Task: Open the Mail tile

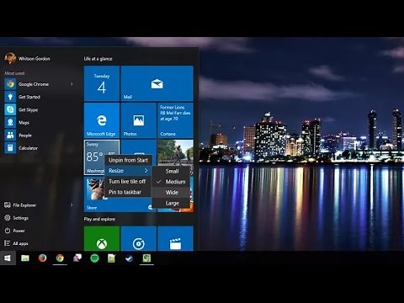Action: tap(157, 83)
